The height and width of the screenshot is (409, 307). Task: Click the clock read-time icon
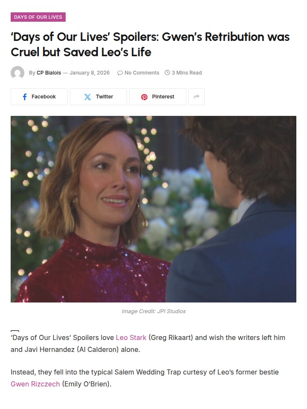tap(167, 72)
